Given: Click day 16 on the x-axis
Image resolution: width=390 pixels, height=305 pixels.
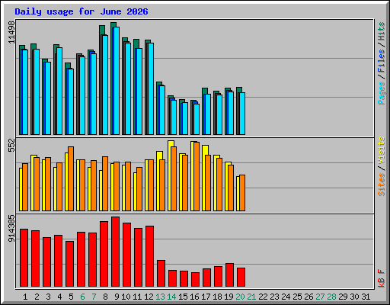Looking at the screenshot, I should (194, 297).
